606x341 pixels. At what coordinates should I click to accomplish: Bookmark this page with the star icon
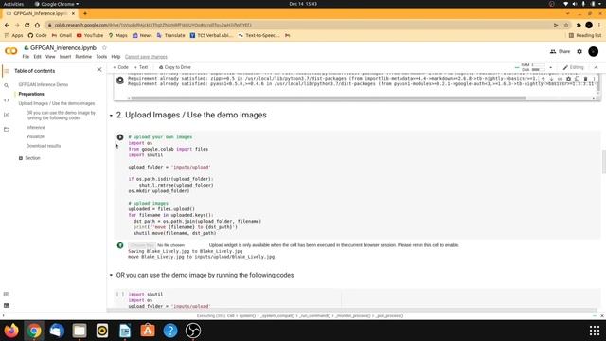click(x=566, y=25)
